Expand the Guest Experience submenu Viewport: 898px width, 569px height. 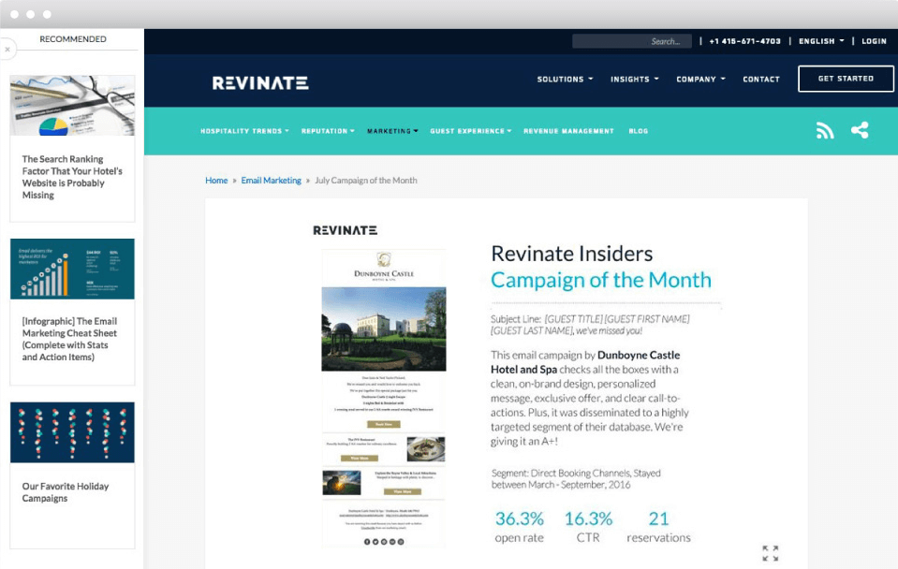coord(471,131)
